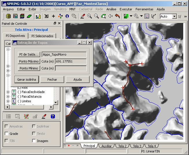Click the four-arrow pan tool

tap(60, 16)
